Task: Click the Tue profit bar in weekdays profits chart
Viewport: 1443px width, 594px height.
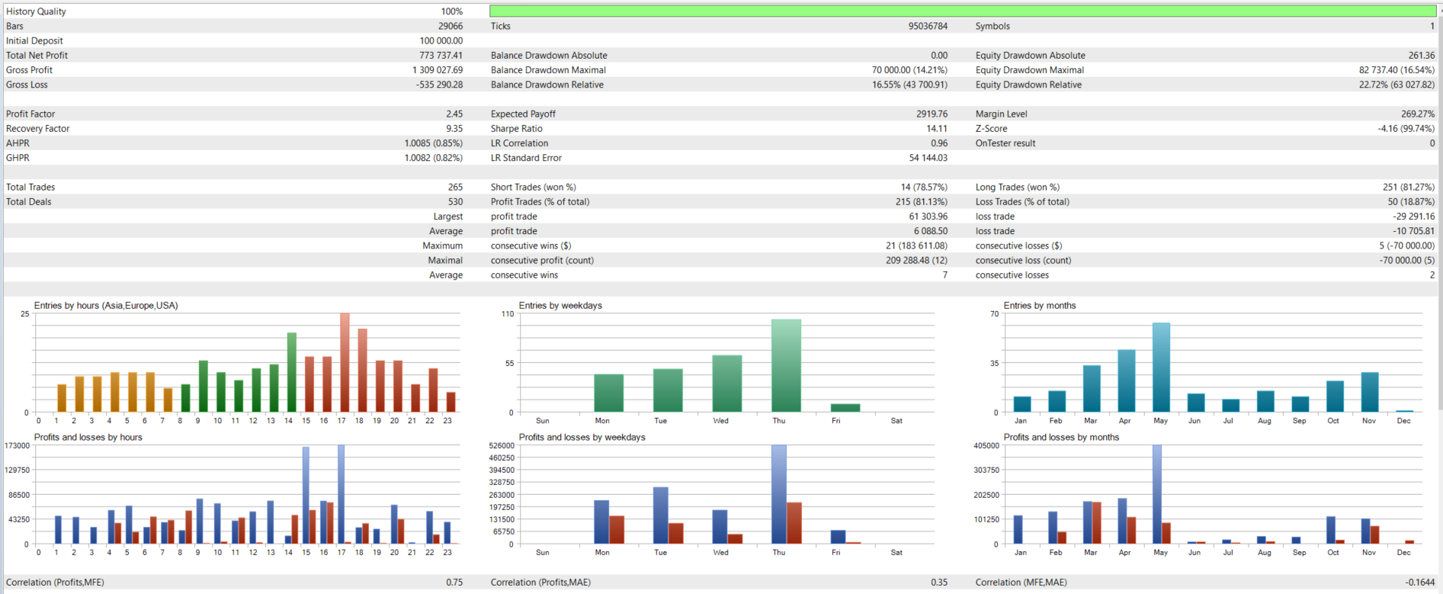Action: (660, 515)
